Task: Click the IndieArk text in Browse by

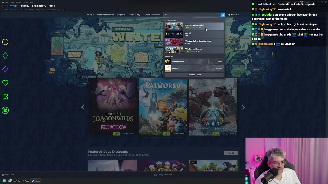Action: (175, 68)
